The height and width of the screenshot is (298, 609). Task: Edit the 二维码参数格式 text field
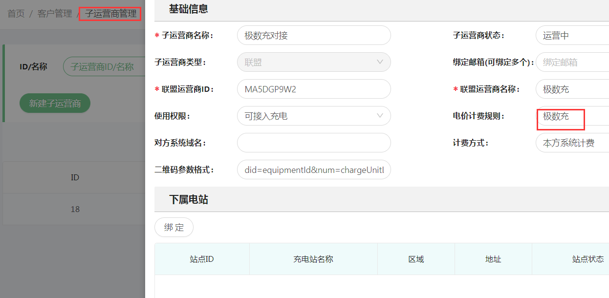tap(314, 170)
